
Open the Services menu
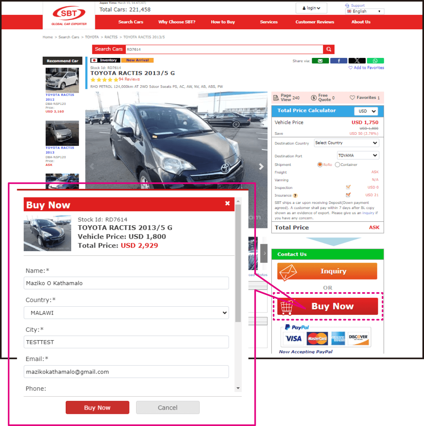pos(269,22)
